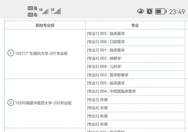Select 专业3 001 临床医学 row

(135, 50)
